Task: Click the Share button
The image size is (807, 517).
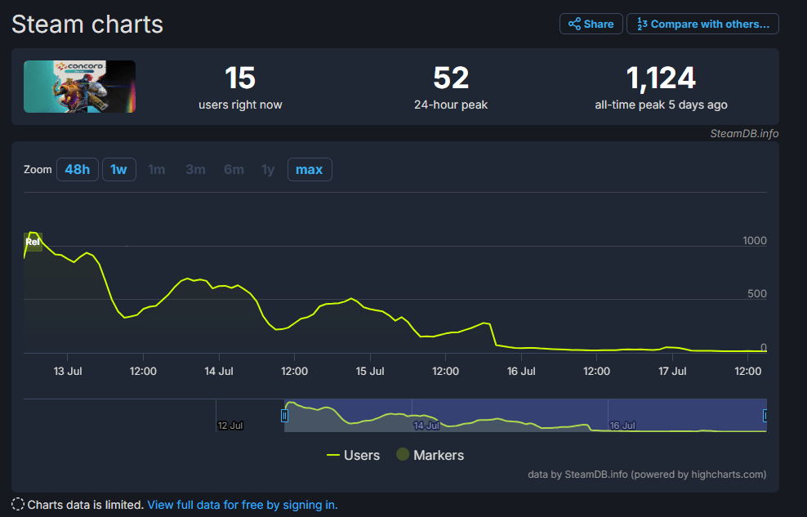Action: point(591,25)
